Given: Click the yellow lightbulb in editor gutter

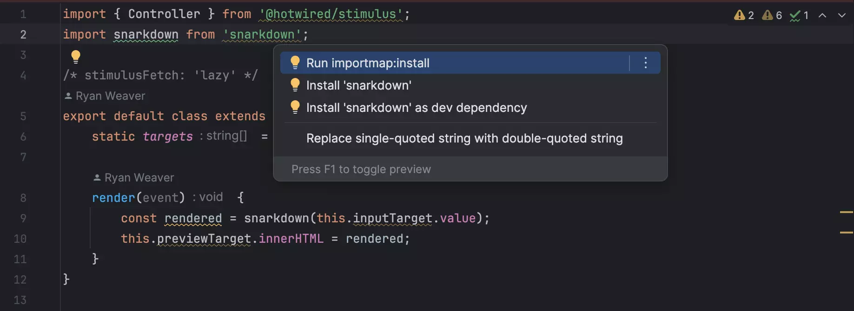Looking at the screenshot, I should coord(75,57).
